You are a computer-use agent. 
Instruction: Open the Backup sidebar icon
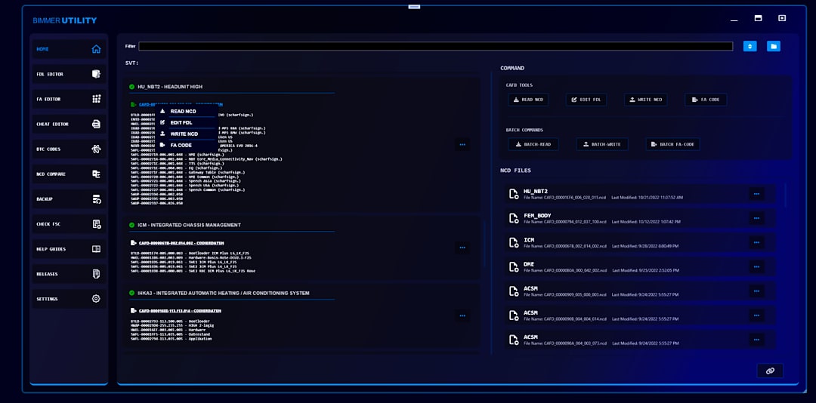point(96,199)
